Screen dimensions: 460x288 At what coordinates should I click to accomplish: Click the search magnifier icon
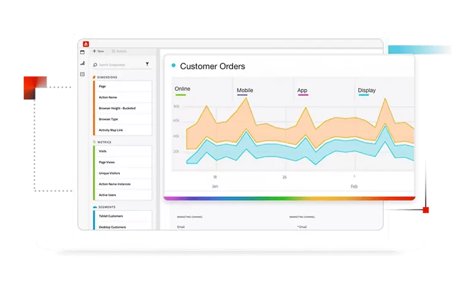pos(95,64)
